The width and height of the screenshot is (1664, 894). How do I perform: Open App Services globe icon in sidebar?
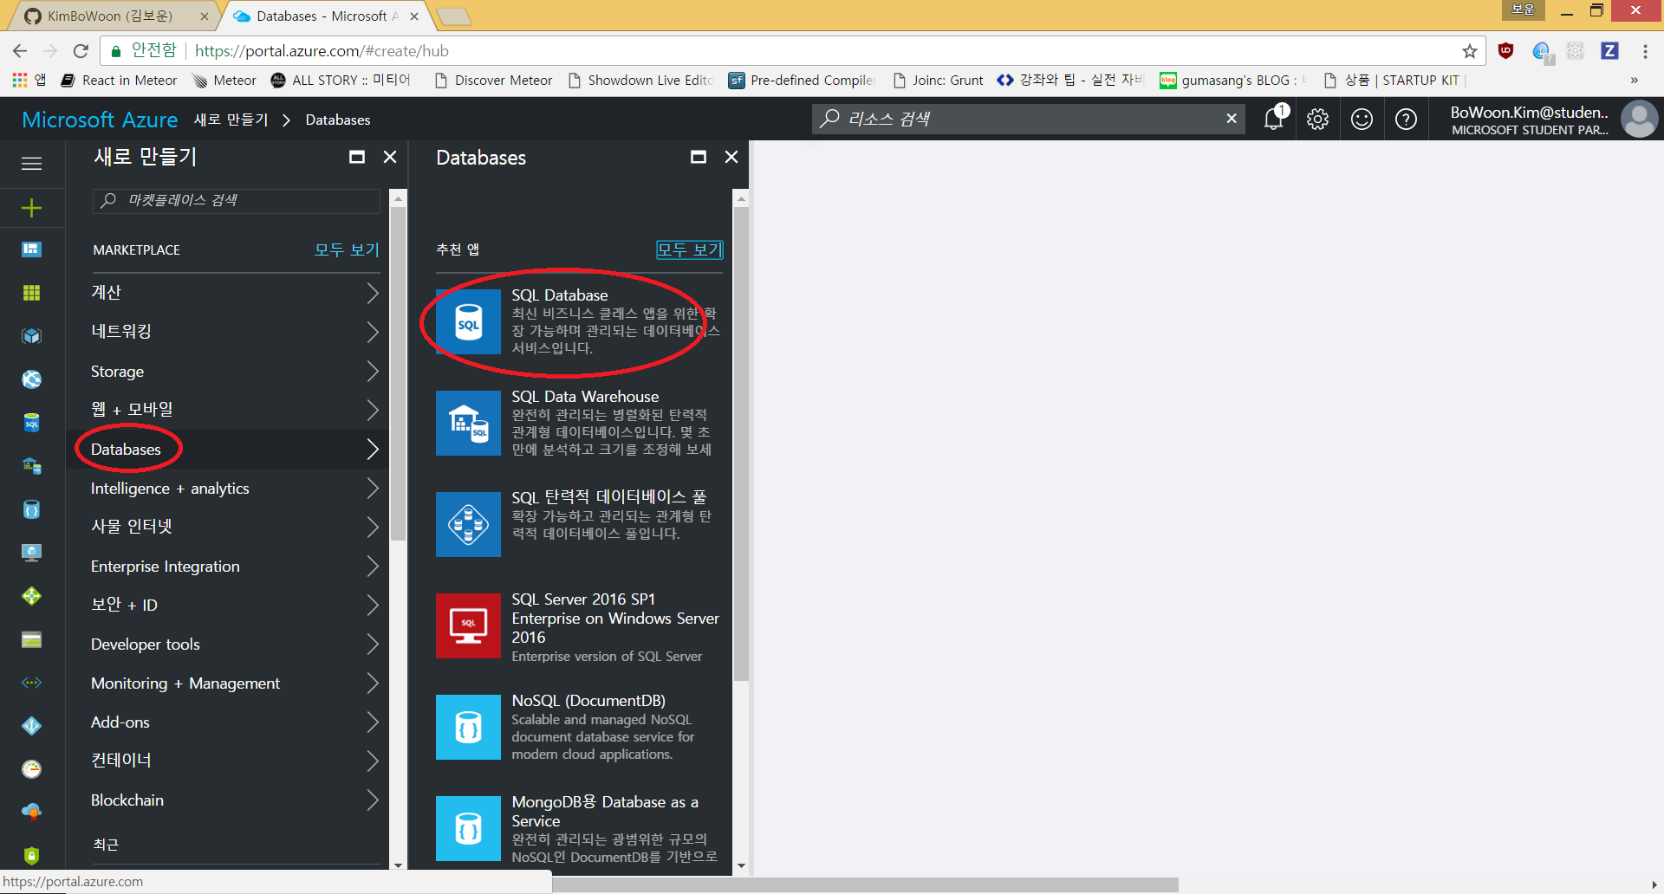point(31,379)
